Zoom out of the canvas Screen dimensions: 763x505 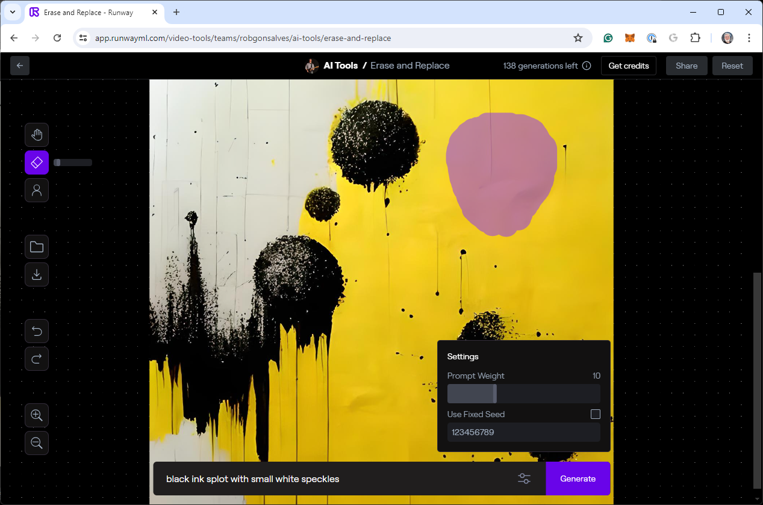tap(37, 443)
